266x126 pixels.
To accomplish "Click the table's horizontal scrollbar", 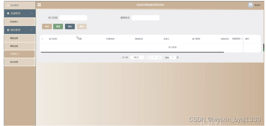I will point(132,52).
